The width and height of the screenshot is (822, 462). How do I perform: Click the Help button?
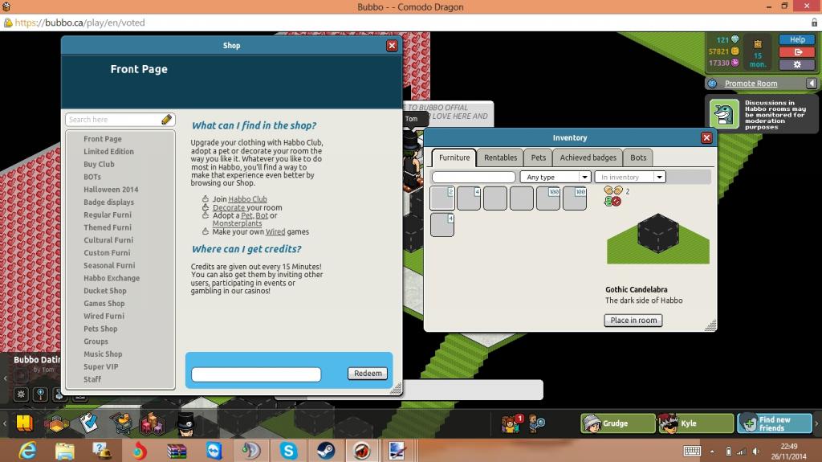point(797,39)
